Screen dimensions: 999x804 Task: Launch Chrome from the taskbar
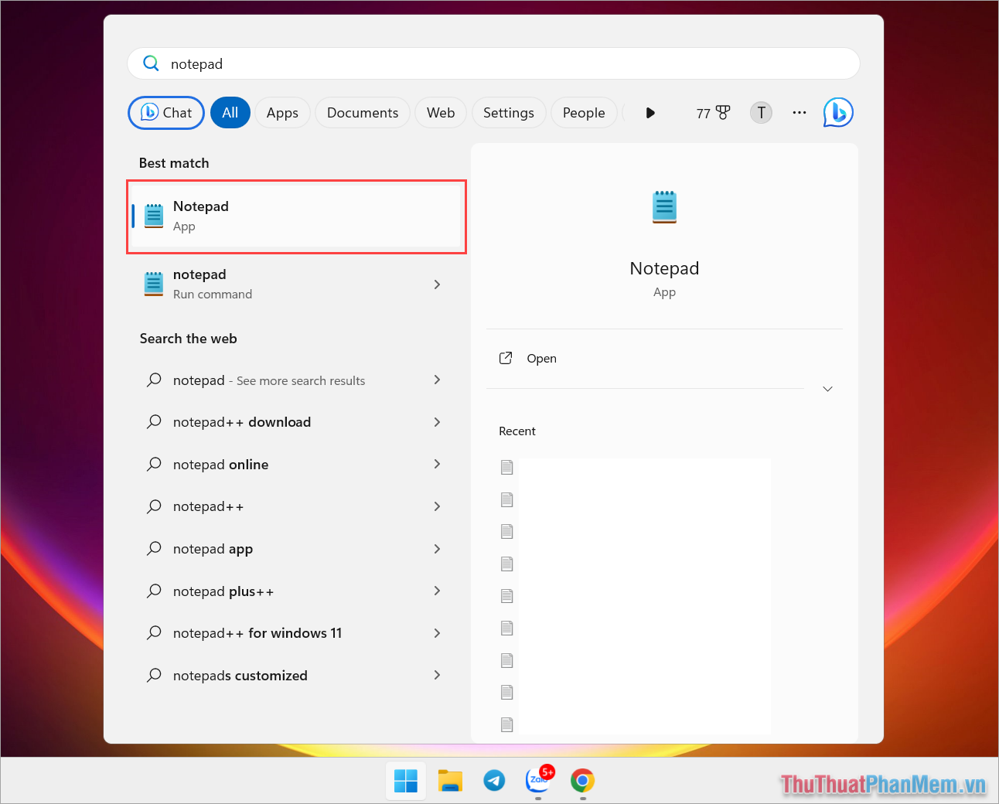pyautogui.click(x=582, y=781)
